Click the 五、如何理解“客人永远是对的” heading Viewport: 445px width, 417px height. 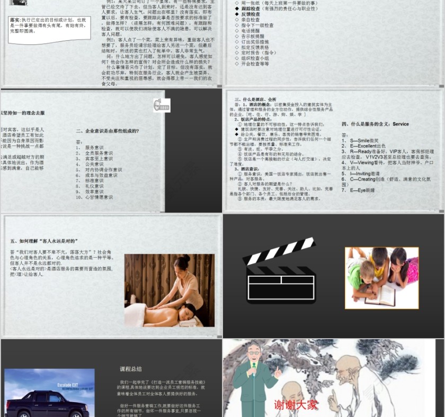pos(48,241)
